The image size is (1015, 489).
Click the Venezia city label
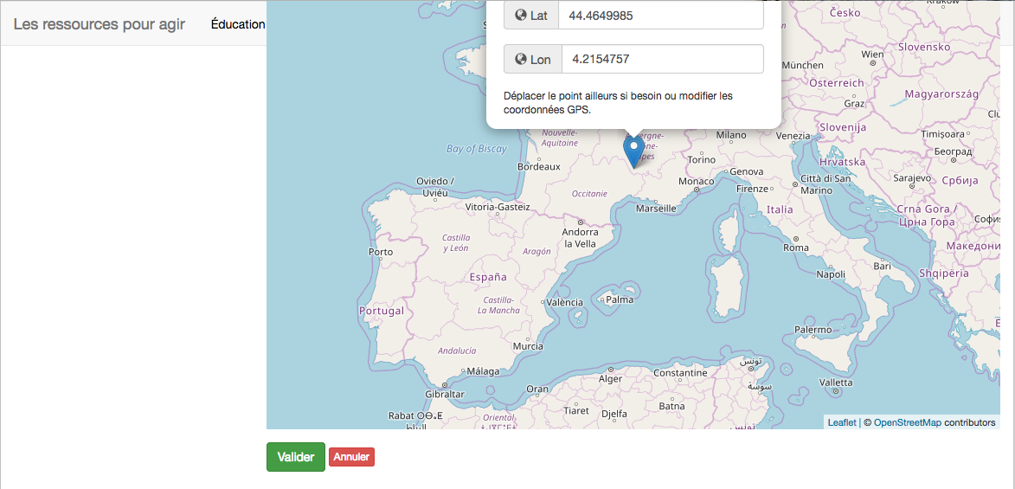point(793,135)
